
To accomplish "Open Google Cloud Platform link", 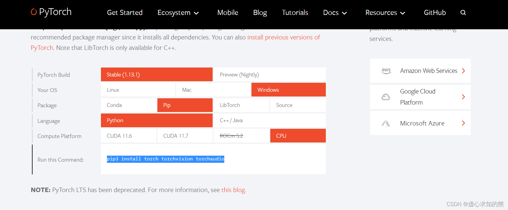I will [420, 97].
